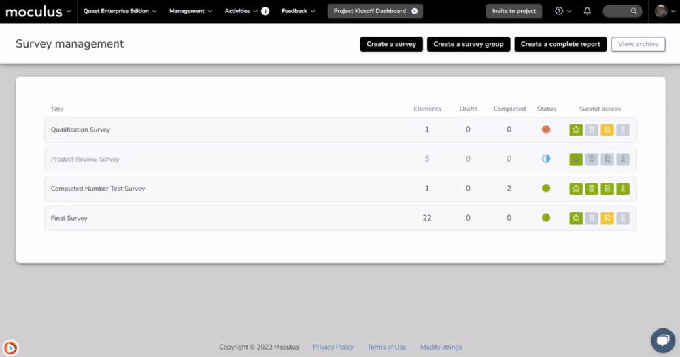
Task: Expand the Quest Enterprise Edition dropdown
Action: coord(120,11)
